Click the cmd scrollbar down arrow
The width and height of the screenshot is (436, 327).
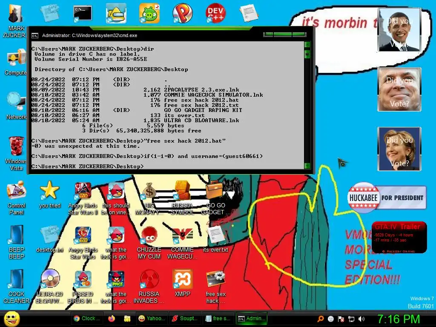pos(307,166)
